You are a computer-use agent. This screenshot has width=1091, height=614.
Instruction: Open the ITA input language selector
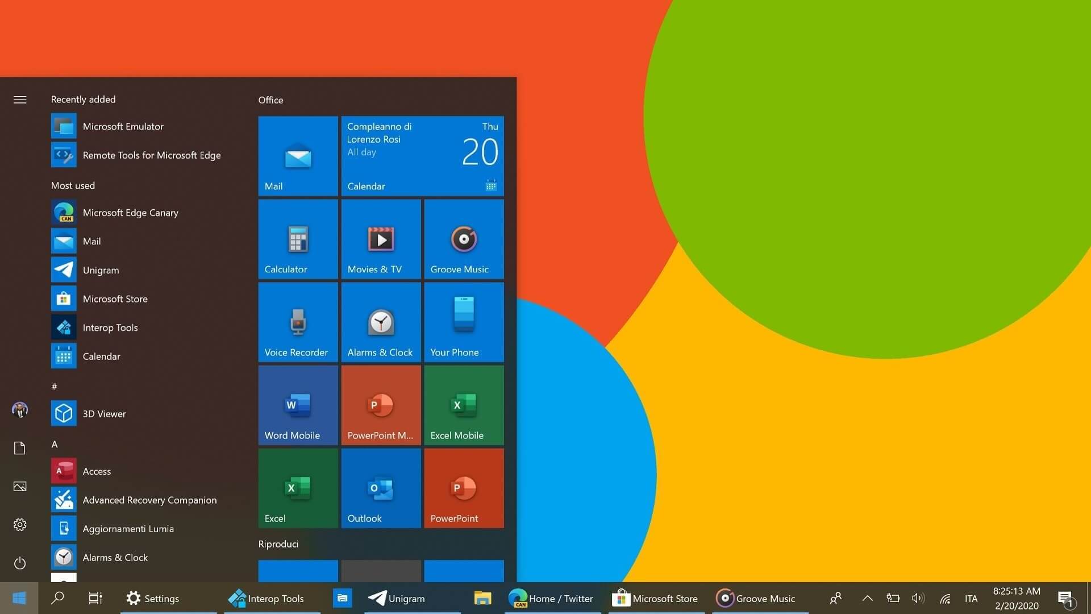coord(971,599)
